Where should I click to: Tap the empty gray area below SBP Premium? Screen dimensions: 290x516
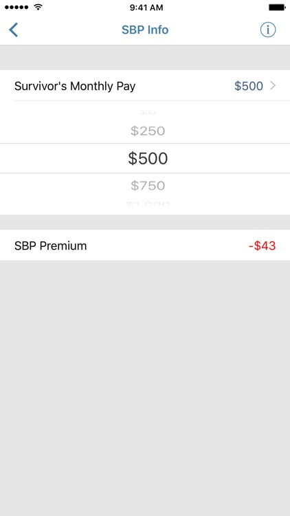point(145,388)
